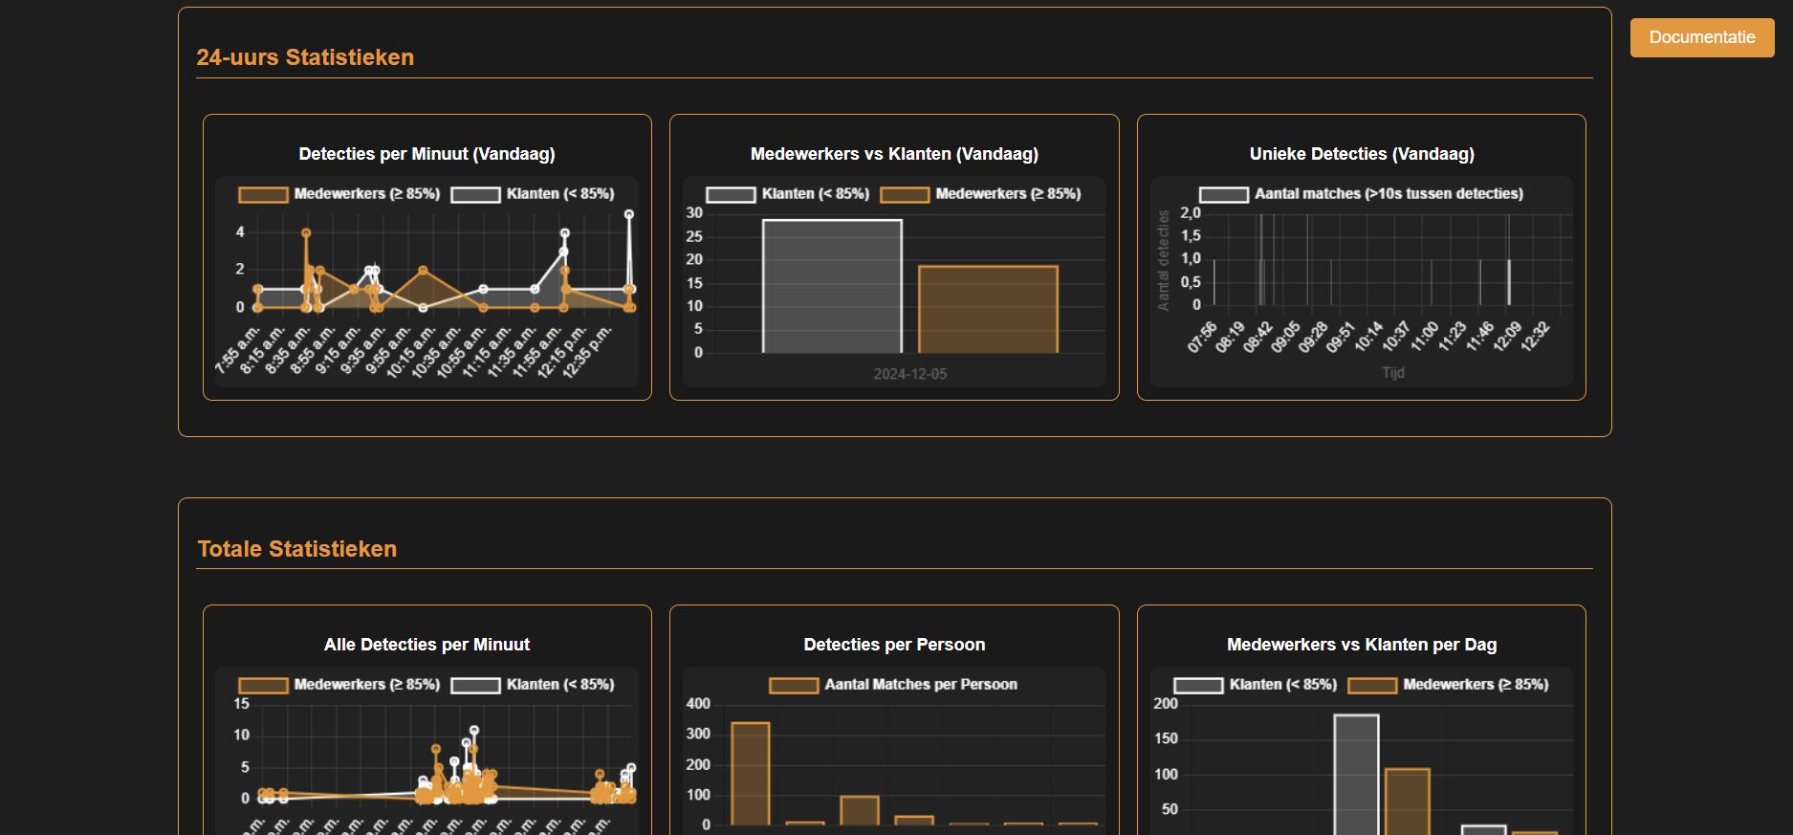Viewport: 1793px width, 835px height.
Task: Toggle Medewerkers legend in Detecties per Minuut (Vandaag)
Action: pos(339,194)
